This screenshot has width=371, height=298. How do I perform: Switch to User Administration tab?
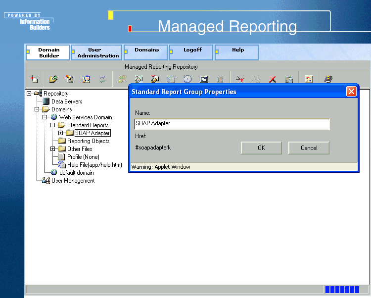(x=97, y=52)
